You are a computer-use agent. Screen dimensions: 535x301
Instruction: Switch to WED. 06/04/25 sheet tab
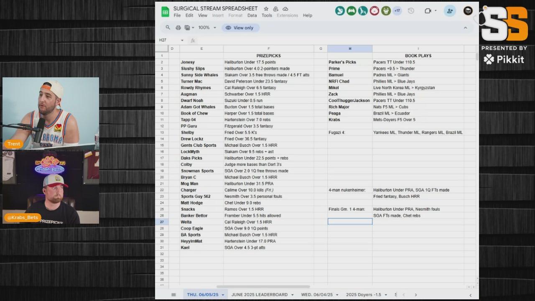(316, 295)
